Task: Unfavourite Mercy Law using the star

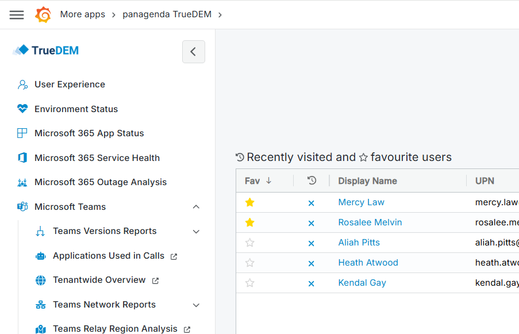Action: pos(249,202)
